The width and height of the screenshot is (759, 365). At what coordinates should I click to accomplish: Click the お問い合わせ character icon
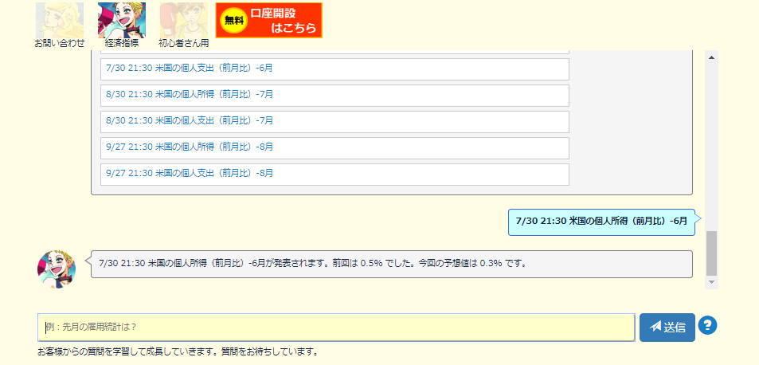pos(59,20)
